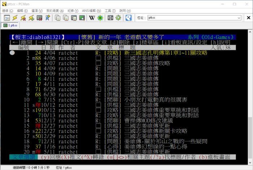Click moderator text 板主:diablo81321

(x=38, y=37)
